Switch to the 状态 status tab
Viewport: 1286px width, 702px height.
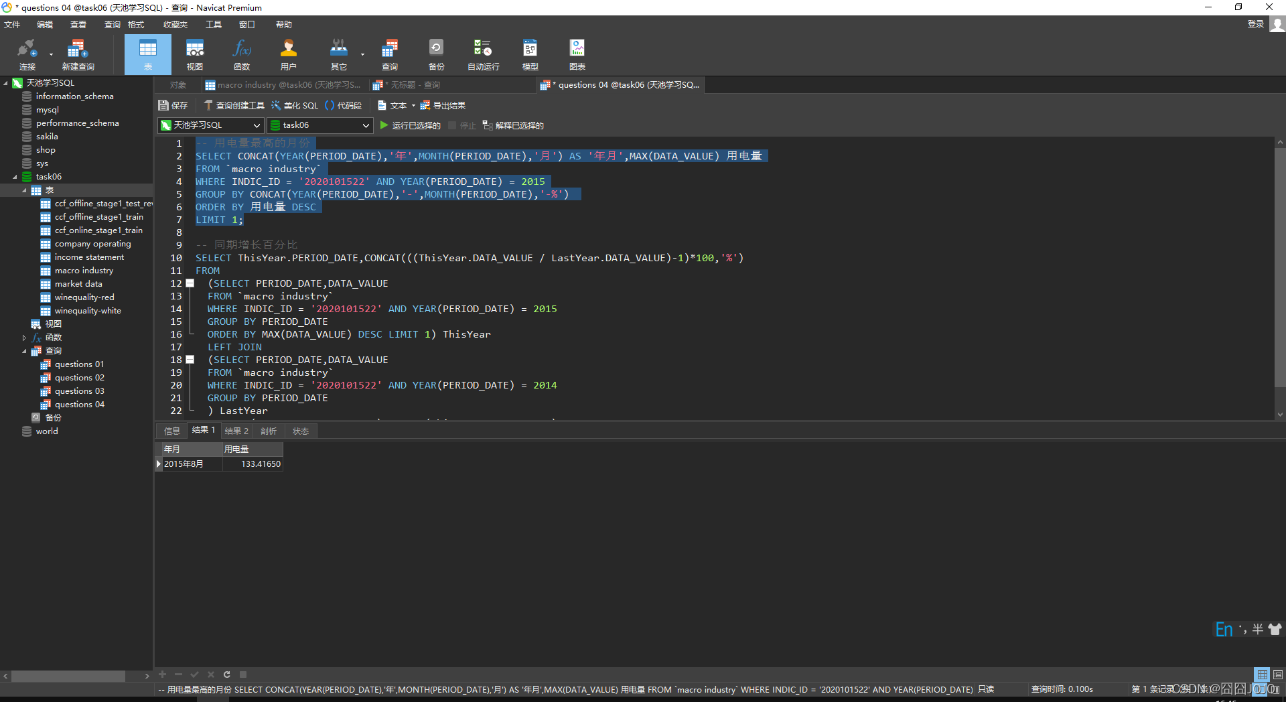pos(301,431)
